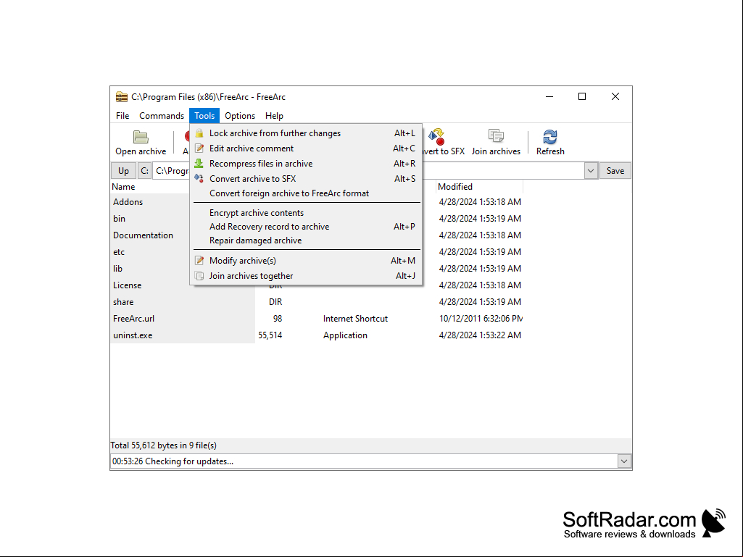Click the 55,514 size cell

point(270,335)
